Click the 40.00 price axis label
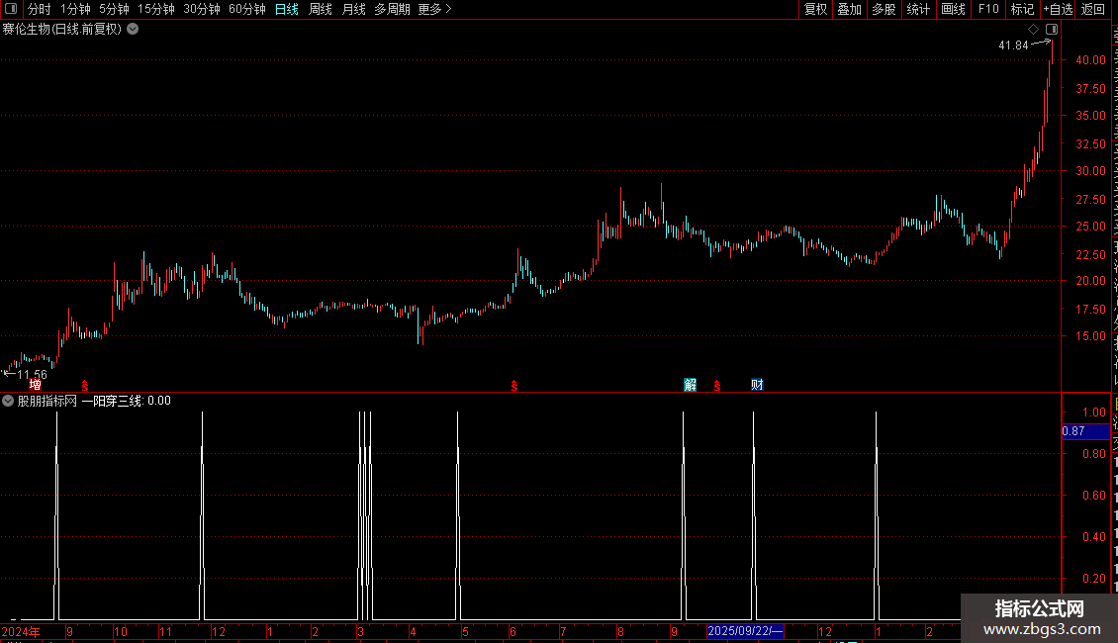The height and width of the screenshot is (643, 1118). (x=1091, y=60)
